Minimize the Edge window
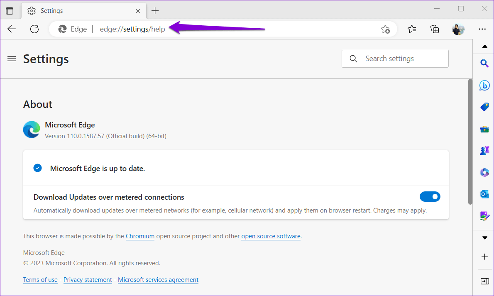Image resolution: width=494 pixels, height=296 pixels. pos(437,9)
